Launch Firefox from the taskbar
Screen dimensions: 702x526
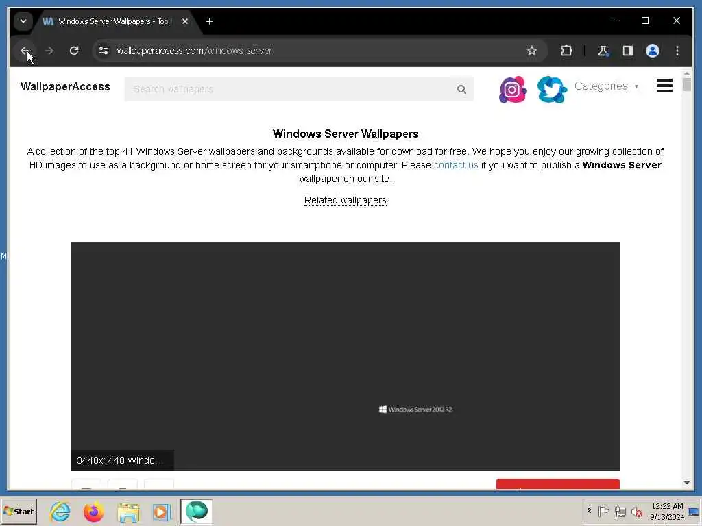(x=93, y=511)
